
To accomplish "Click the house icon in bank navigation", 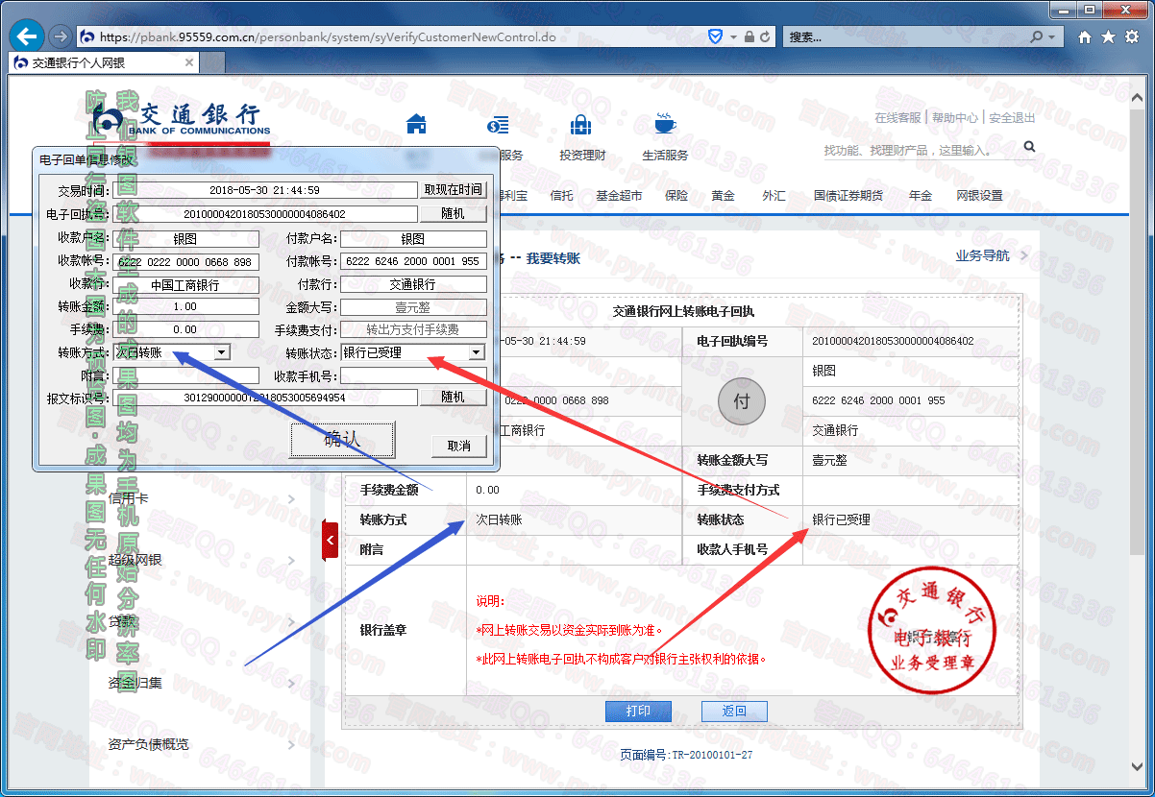I will (416, 124).
